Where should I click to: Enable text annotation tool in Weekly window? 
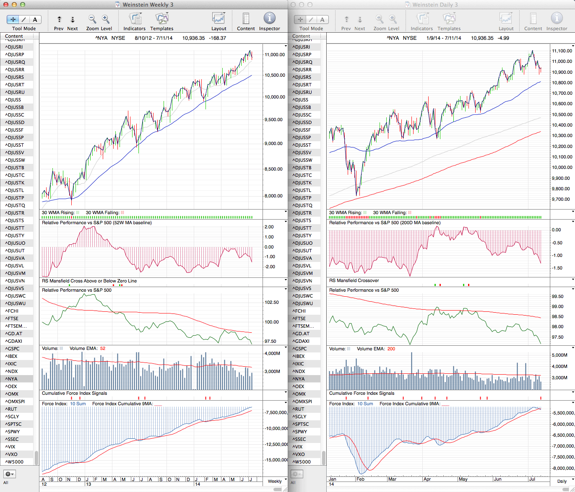click(x=35, y=19)
